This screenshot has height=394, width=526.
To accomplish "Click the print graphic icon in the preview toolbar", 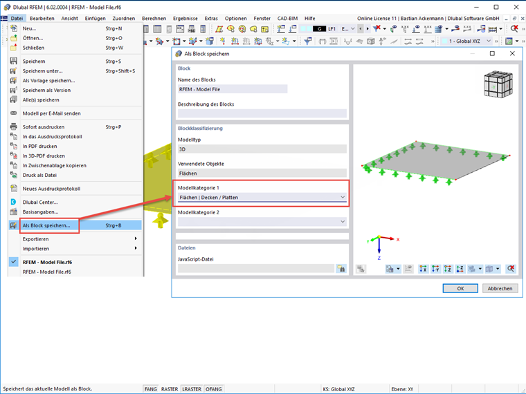I will pyautogui.click(x=390, y=269).
